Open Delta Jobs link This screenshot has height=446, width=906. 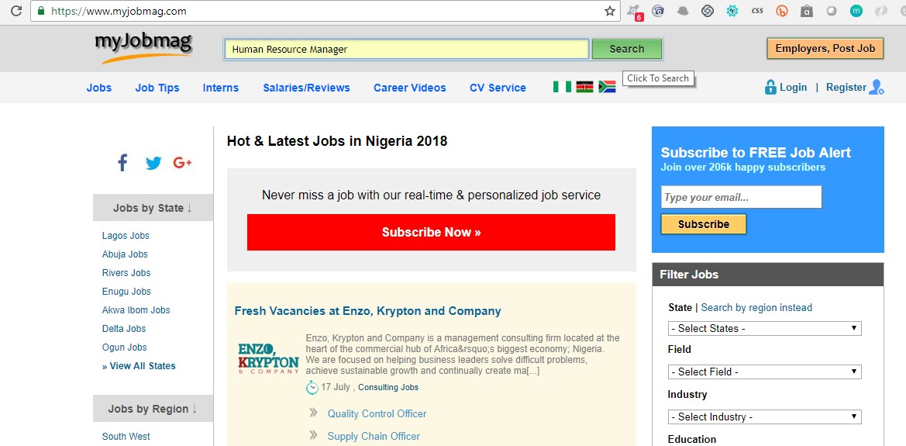tap(124, 328)
